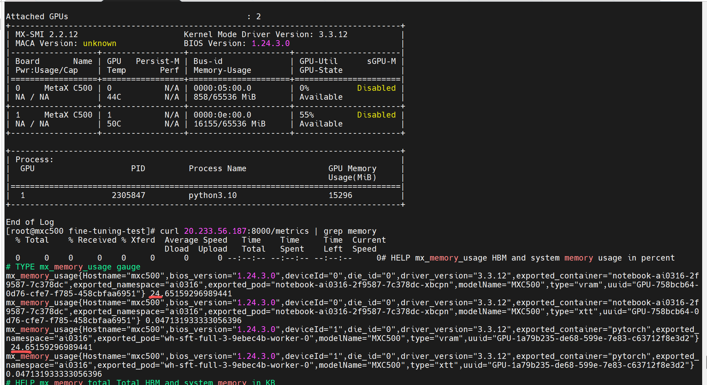Click the yellow 'unknown' MACA Version value
Image resolution: width=707 pixels, height=385 pixels.
pyautogui.click(x=99, y=43)
